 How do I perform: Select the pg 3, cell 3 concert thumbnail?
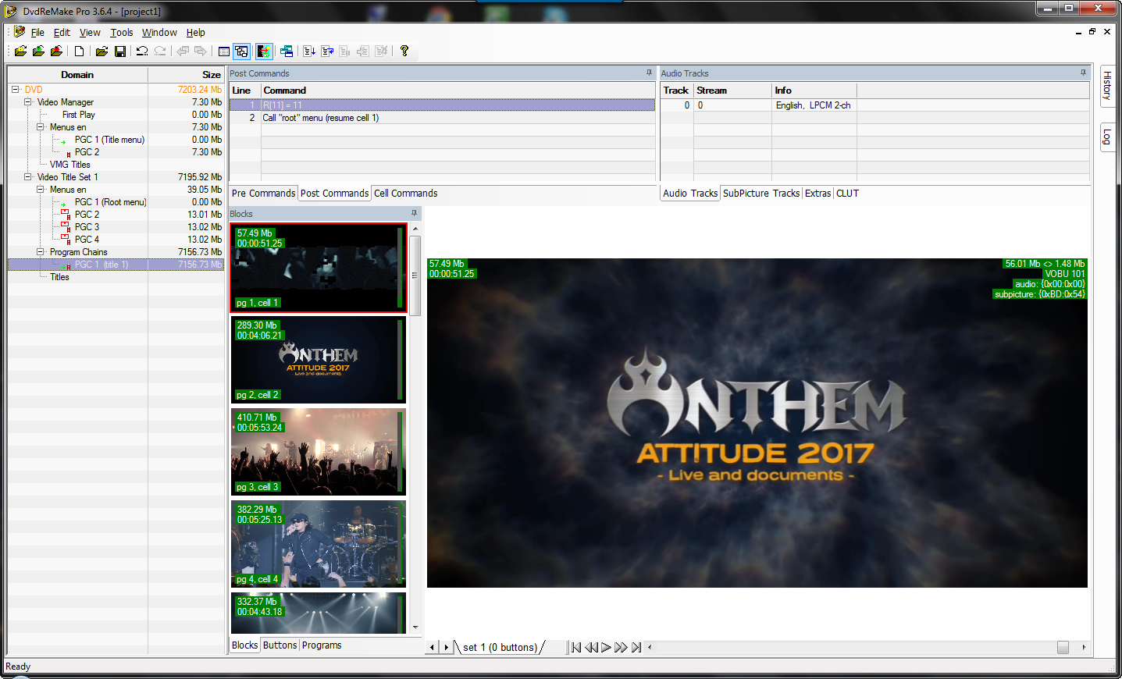[x=318, y=452]
